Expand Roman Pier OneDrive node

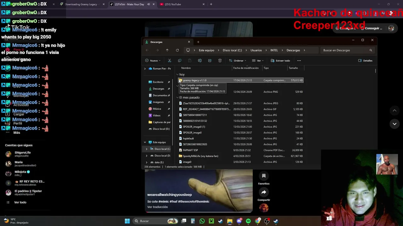(x=145, y=68)
